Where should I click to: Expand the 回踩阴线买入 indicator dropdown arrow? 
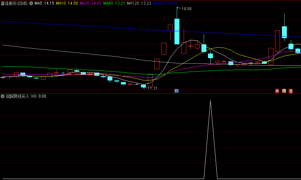tap(3, 96)
